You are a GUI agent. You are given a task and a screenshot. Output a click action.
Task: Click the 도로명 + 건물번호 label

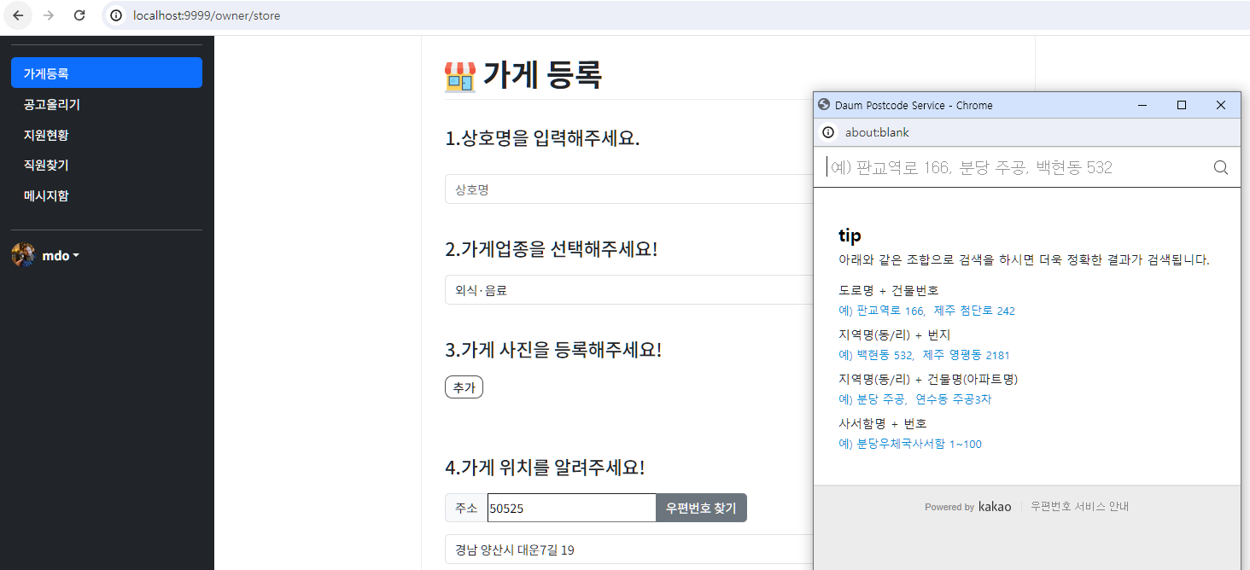[889, 290]
